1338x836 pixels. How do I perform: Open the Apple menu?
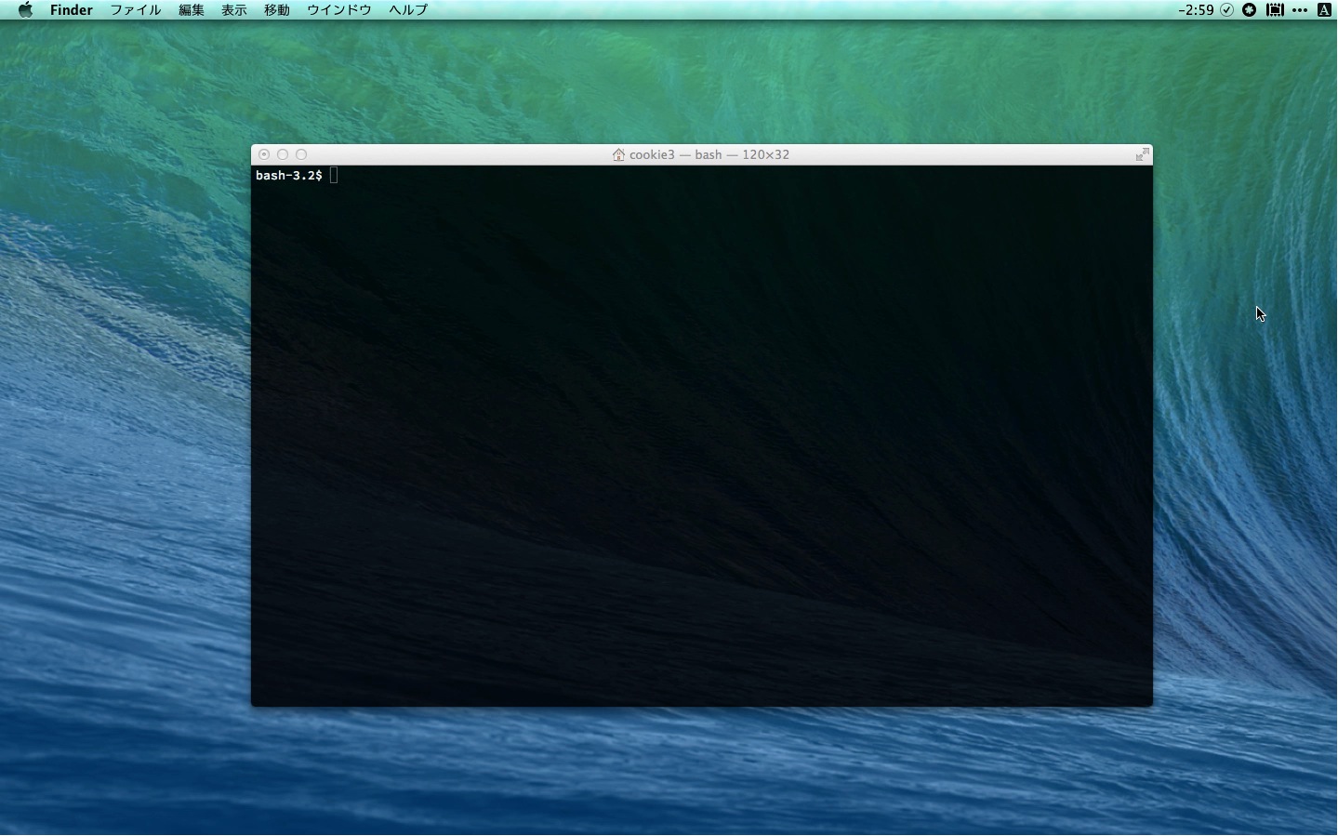25,10
